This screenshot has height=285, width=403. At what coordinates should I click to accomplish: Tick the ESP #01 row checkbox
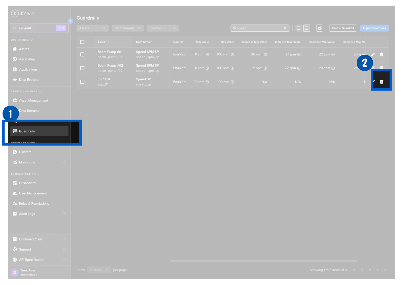[82, 82]
